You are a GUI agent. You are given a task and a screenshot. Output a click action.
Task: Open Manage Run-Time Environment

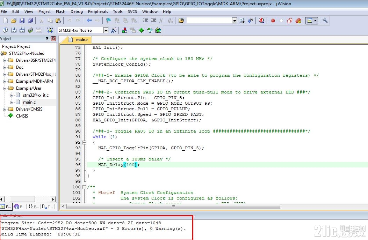[x=141, y=30]
